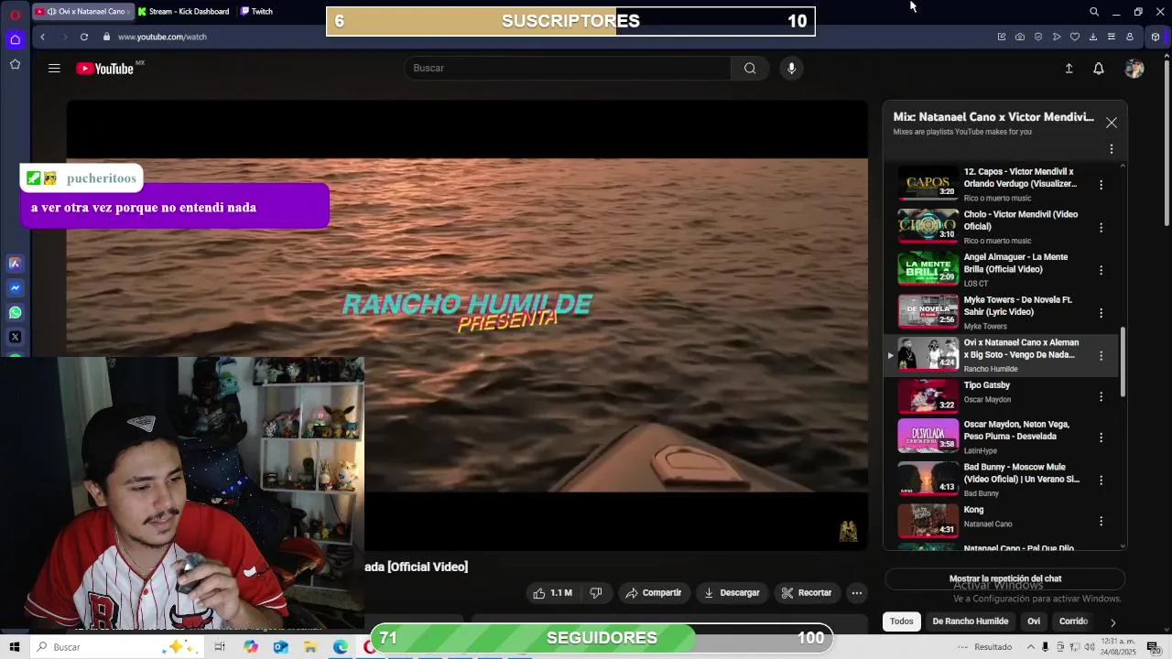
Task: Switch to the Twitch browser tab
Action: tap(257, 12)
